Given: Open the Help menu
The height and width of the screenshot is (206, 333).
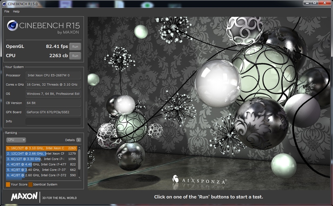Looking at the screenshot, I should click(16, 11).
